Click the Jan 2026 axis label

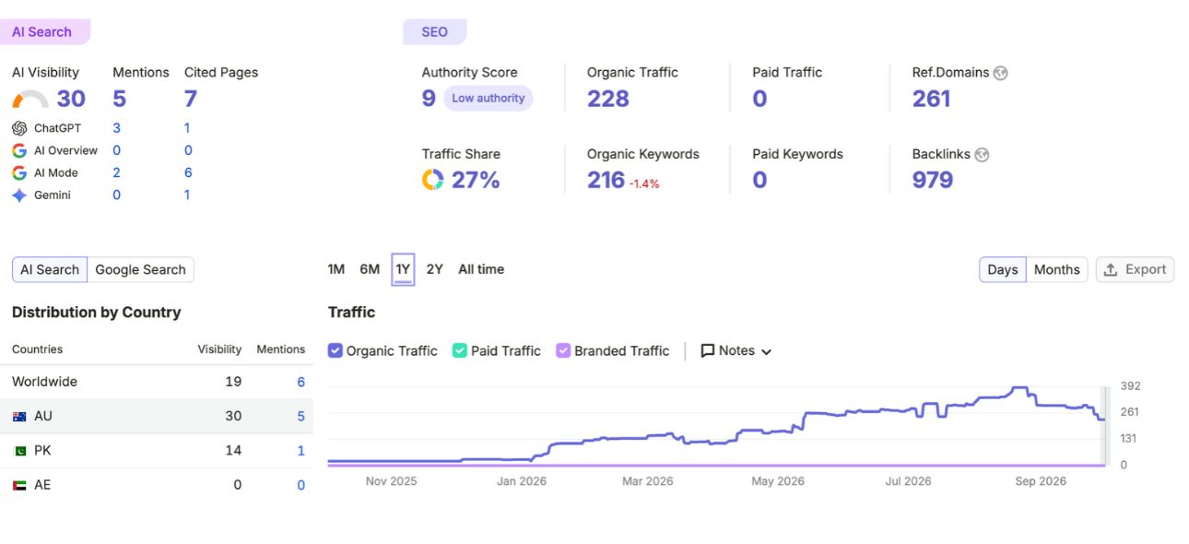point(522,481)
